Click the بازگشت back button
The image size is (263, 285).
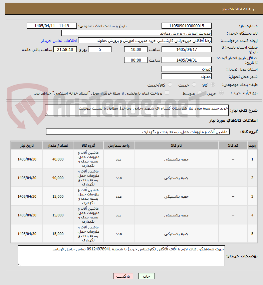pos(123,276)
